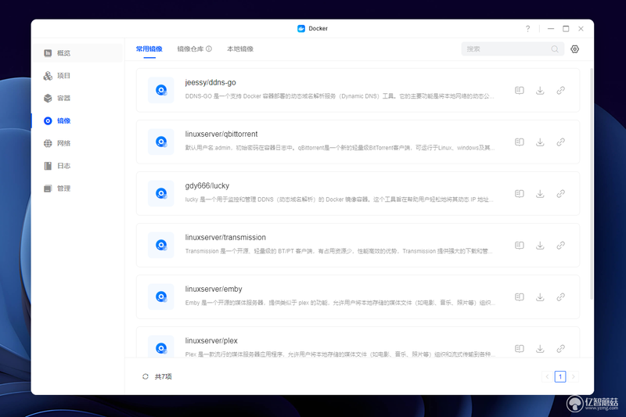Open link for jeessy/ddns-go
Image resolution: width=626 pixels, height=417 pixels.
click(x=560, y=90)
